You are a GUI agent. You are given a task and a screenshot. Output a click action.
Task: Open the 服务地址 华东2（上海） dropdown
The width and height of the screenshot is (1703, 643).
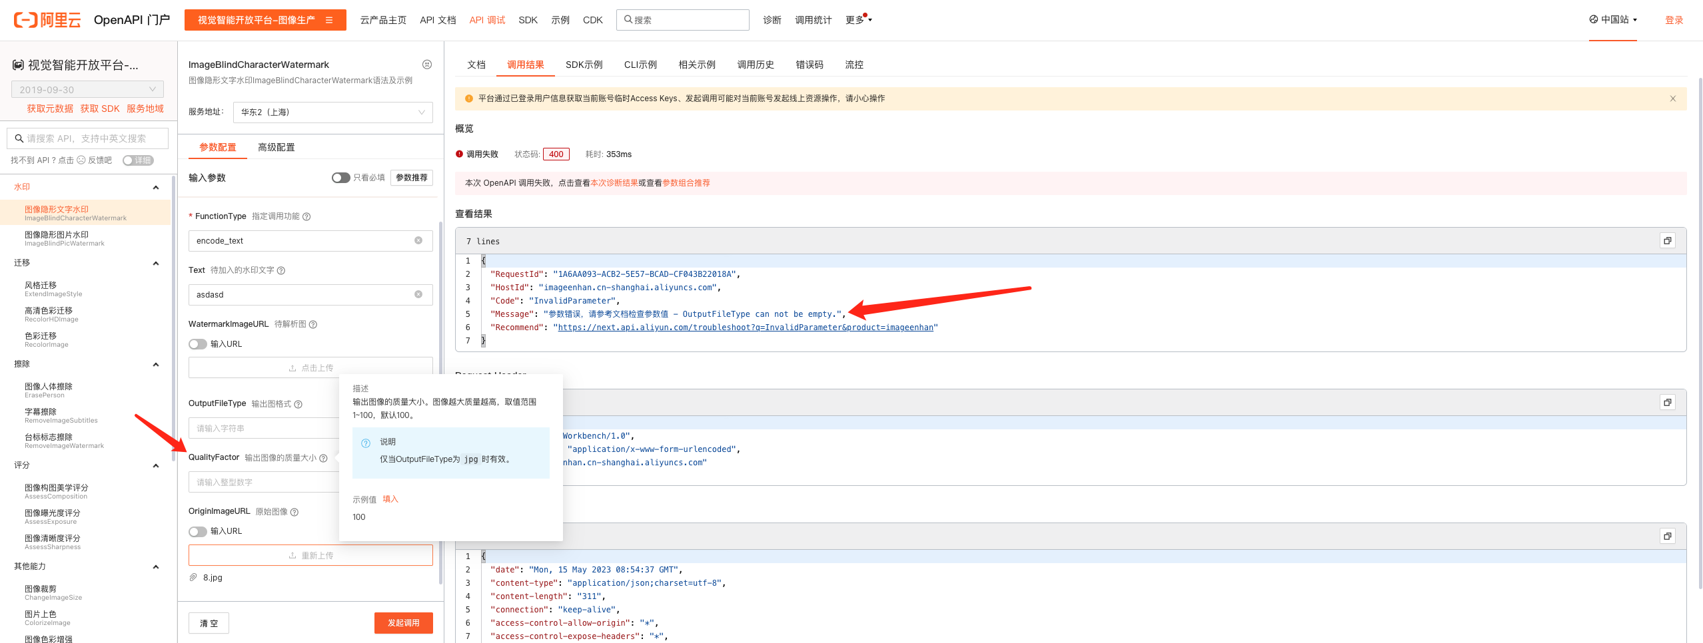[332, 112]
